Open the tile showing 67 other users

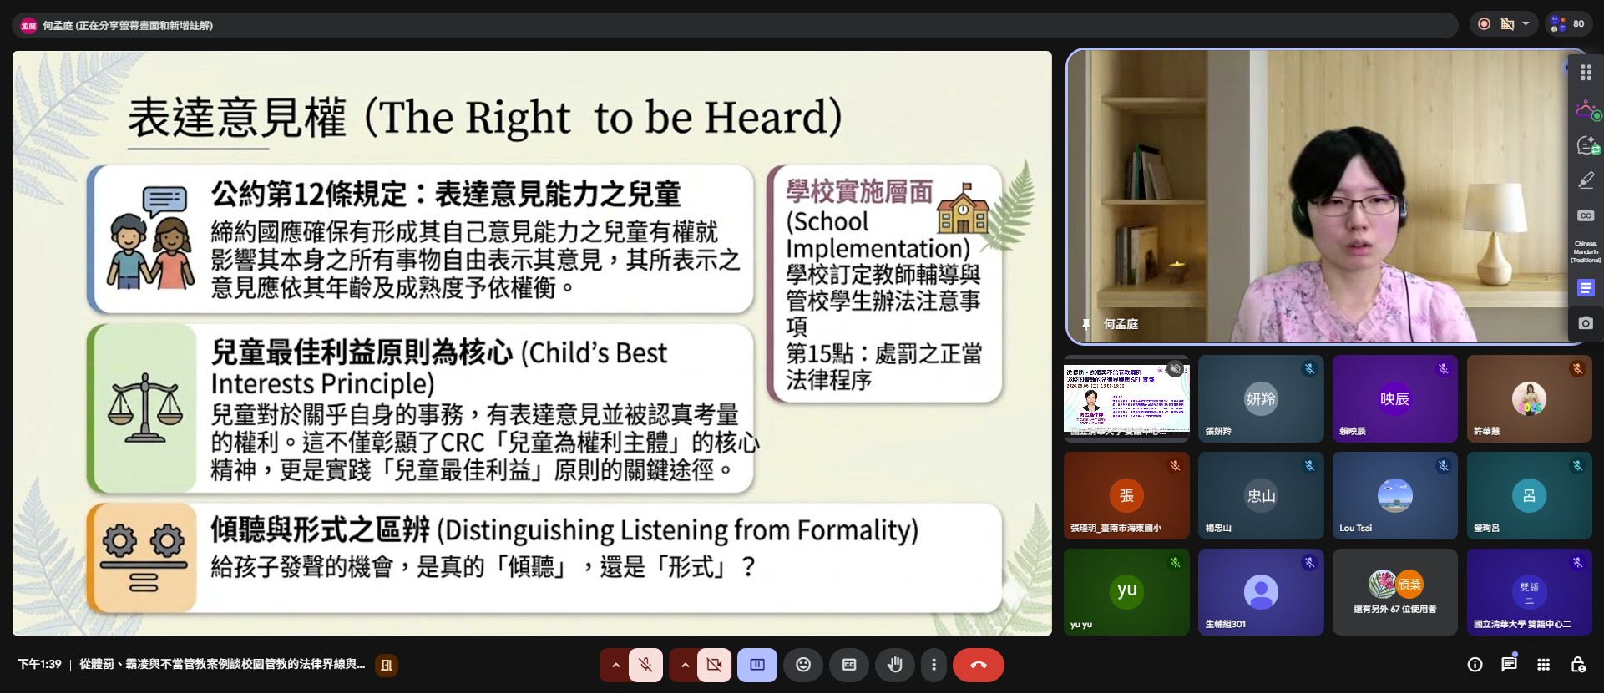(x=1395, y=592)
